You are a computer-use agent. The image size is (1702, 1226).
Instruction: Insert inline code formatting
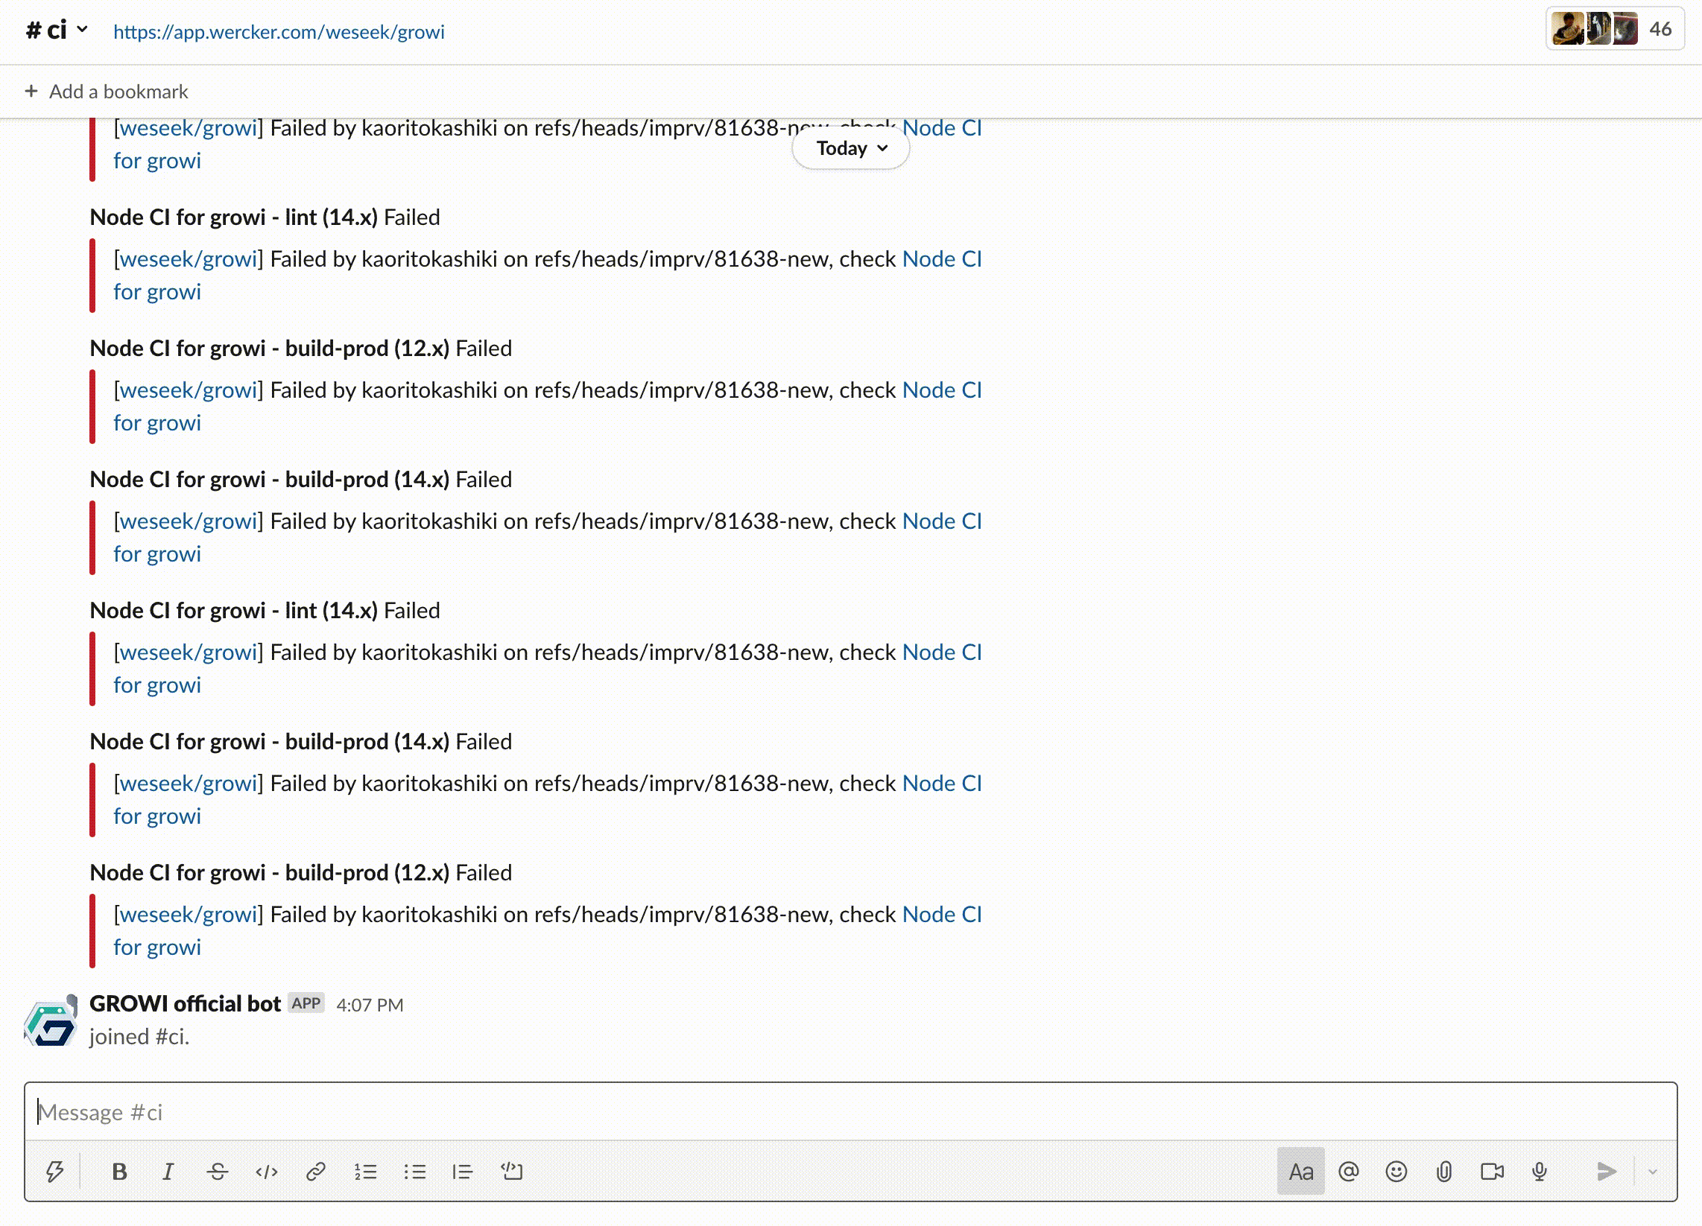click(267, 1171)
